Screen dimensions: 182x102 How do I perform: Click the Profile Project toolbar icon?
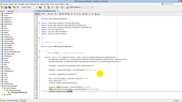(x=62, y=7)
